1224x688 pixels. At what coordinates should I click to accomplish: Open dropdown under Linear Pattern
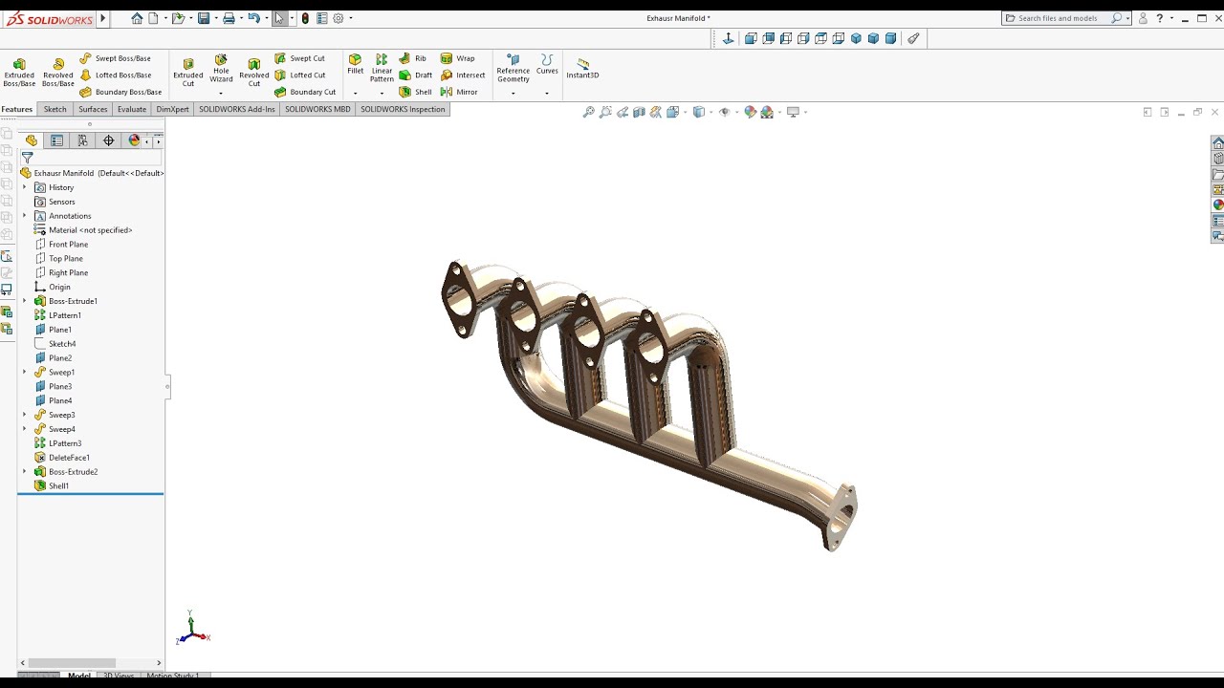382,93
